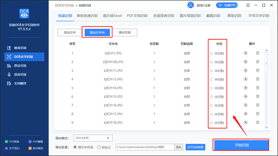Expand the DOCX文件 export format dropdown
Image resolution: width=278 pixels, height=156 pixels.
(x=93, y=138)
